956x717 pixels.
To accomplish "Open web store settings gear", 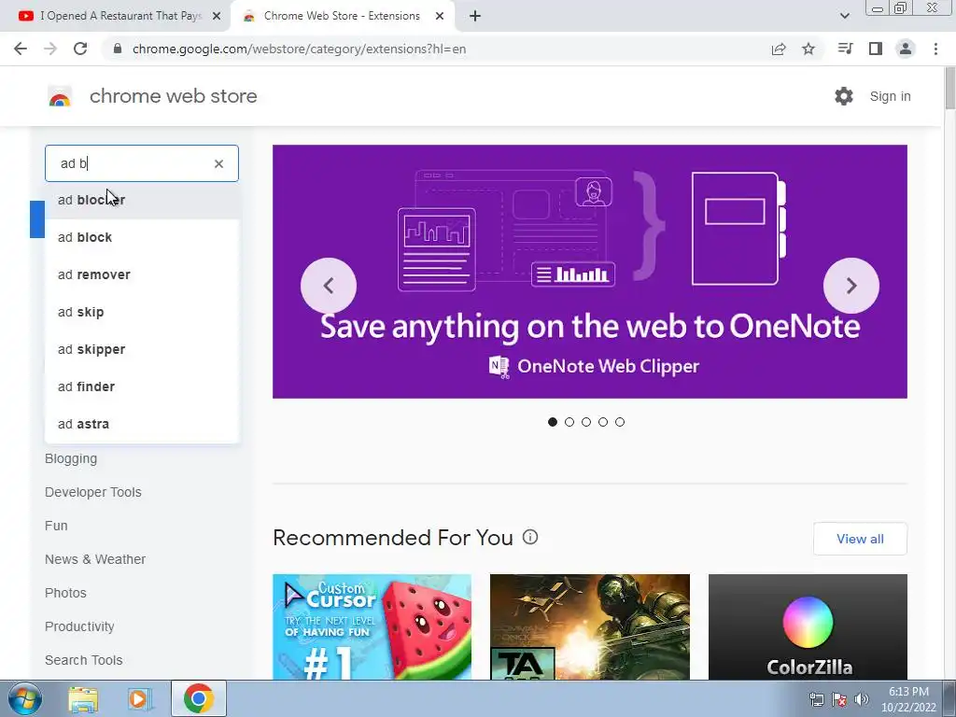I will [844, 96].
